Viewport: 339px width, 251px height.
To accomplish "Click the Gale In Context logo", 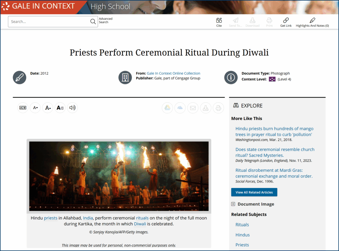I will point(38,6).
